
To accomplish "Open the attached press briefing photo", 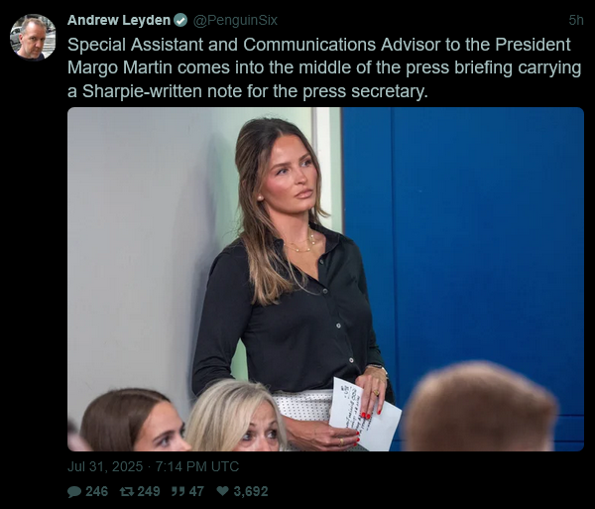I will (x=325, y=279).
